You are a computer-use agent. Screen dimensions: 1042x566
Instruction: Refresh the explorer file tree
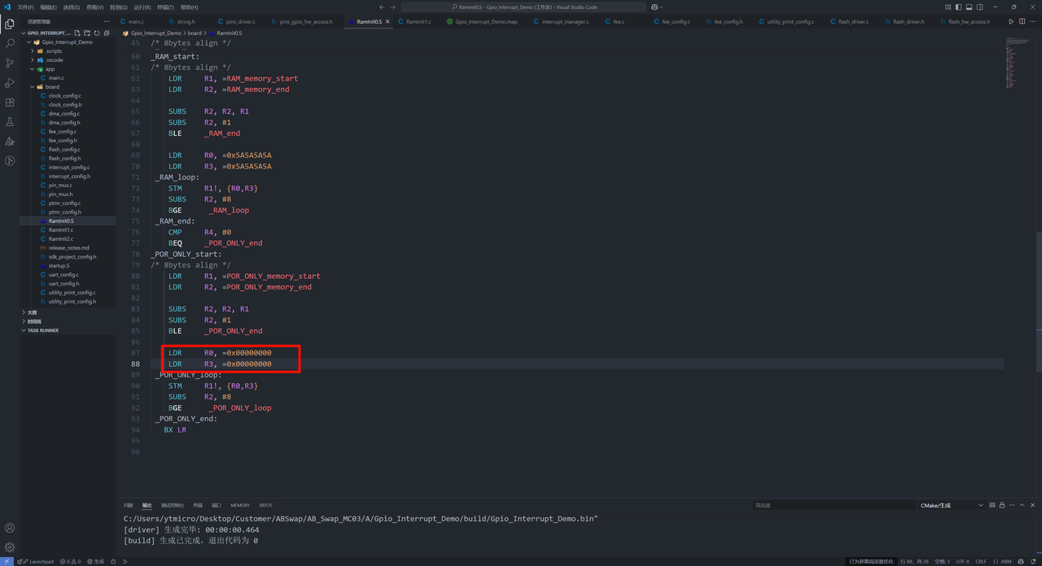(x=97, y=33)
